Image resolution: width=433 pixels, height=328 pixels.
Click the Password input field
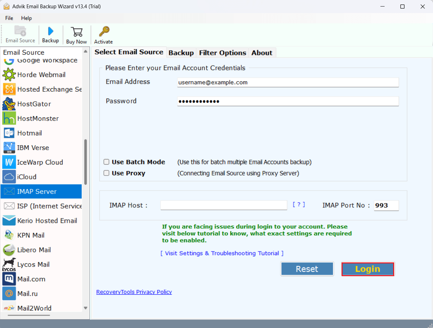coord(288,101)
